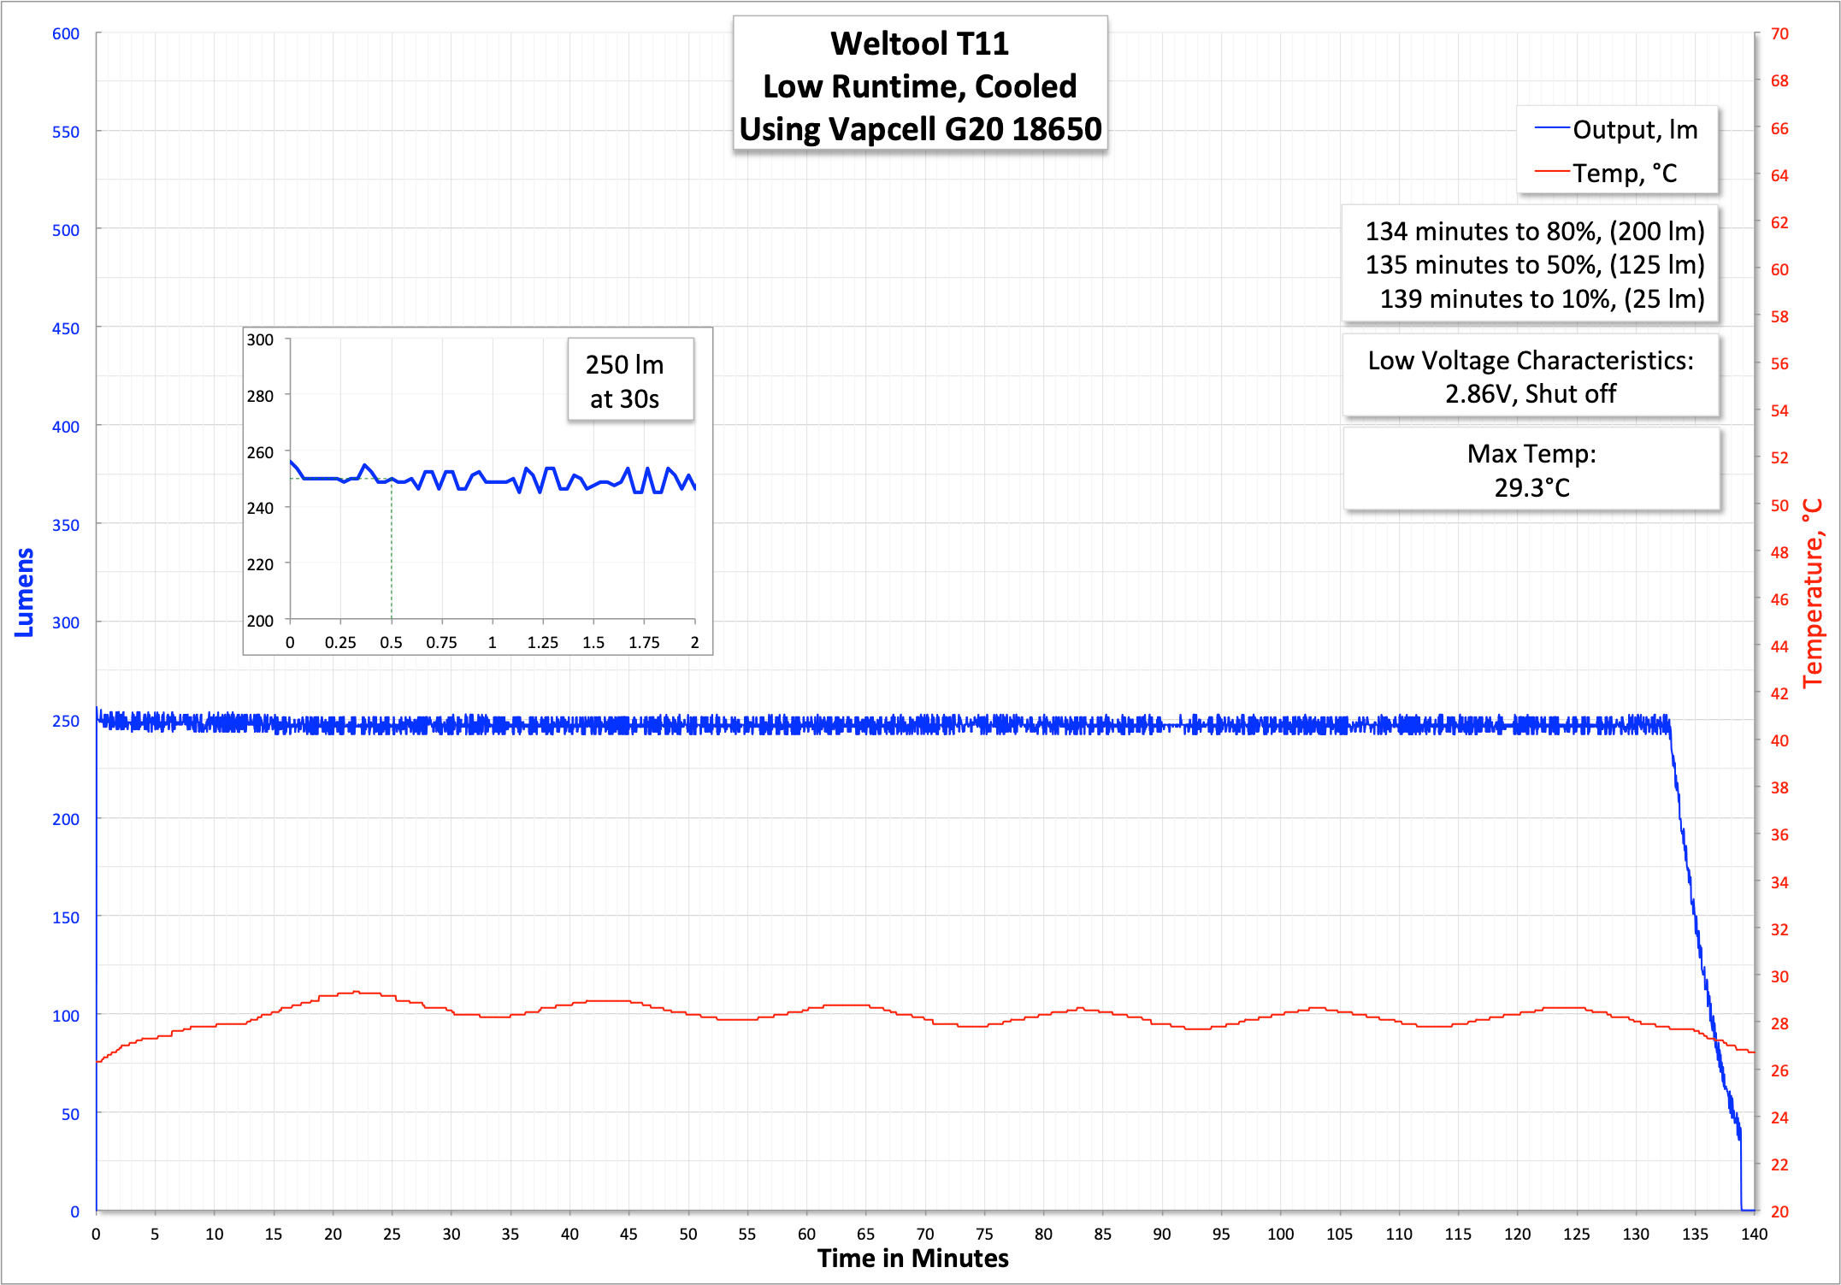This screenshot has height=1285, width=1841.
Task: Click the Max Temp 29.3°C text box
Action: pyautogui.click(x=1531, y=470)
